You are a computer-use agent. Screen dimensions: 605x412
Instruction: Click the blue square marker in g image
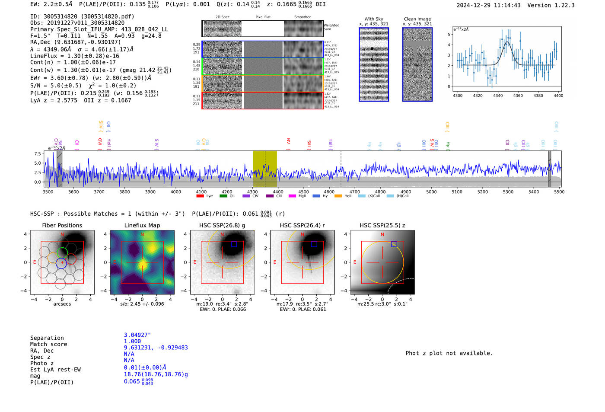234,244
